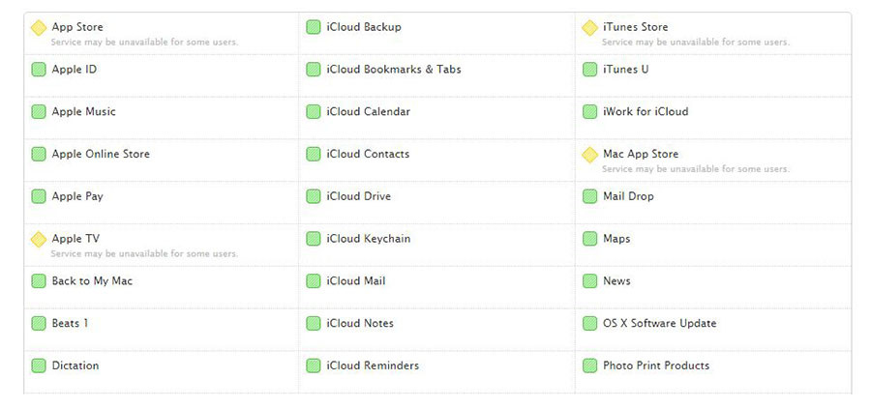
Task: Click the yellow status icon for Mac App Store
Action: [589, 155]
